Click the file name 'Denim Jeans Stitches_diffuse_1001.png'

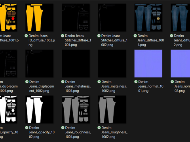[x=78, y=40]
